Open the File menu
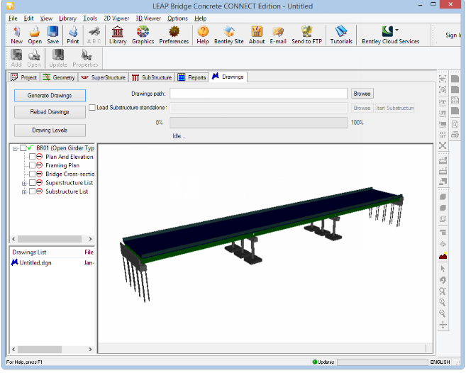 pyautogui.click(x=13, y=18)
